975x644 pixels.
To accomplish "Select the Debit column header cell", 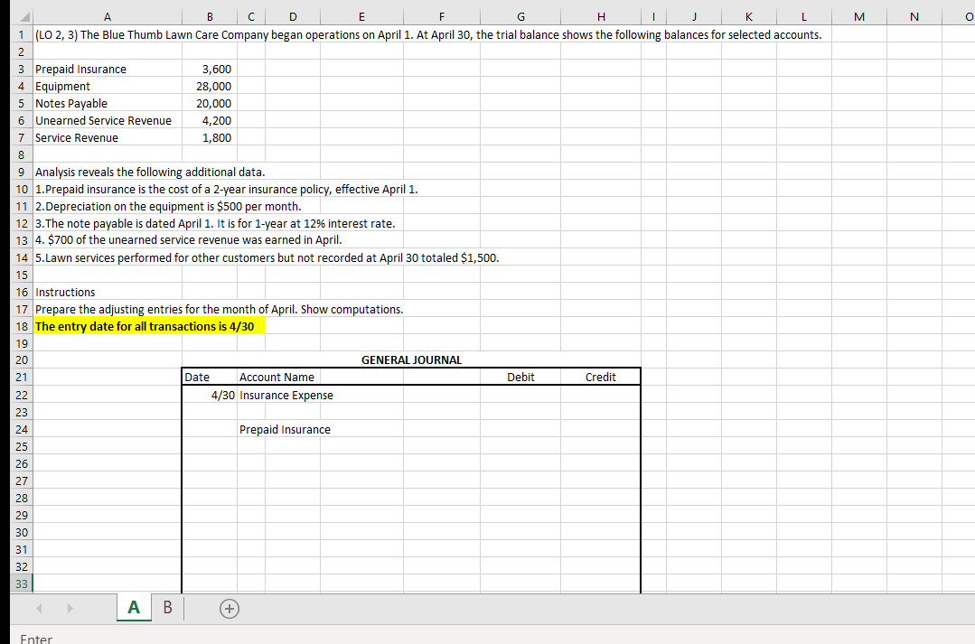I will (x=520, y=377).
